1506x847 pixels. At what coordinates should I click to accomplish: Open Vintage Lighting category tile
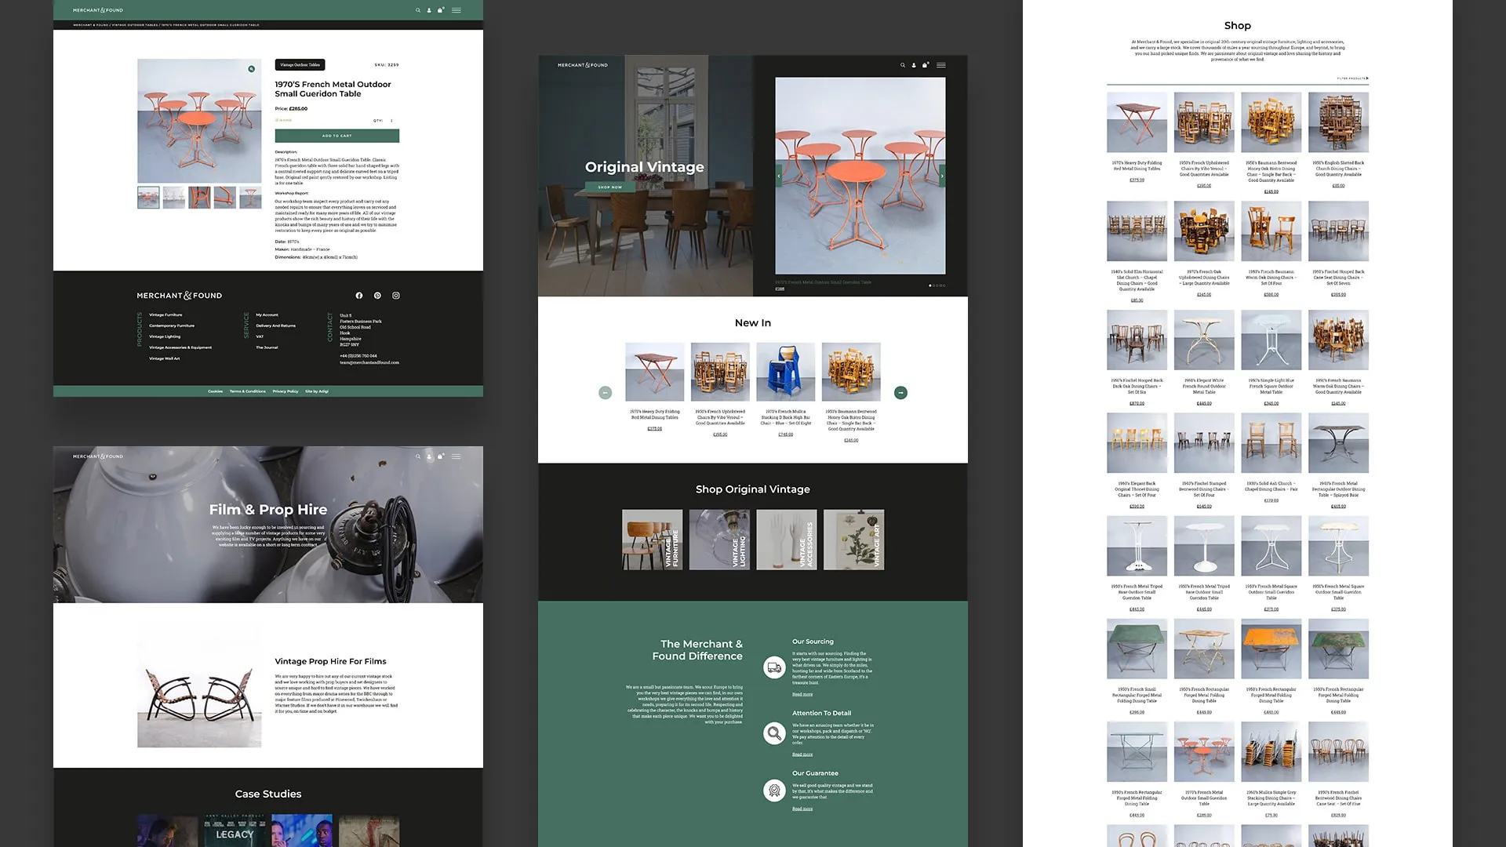(x=719, y=540)
